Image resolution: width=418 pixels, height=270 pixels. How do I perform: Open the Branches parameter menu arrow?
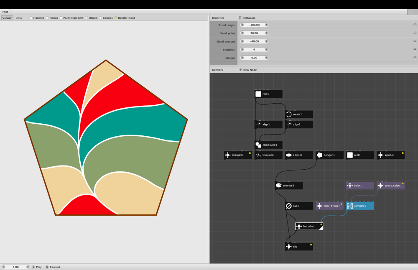coord(415,50)
